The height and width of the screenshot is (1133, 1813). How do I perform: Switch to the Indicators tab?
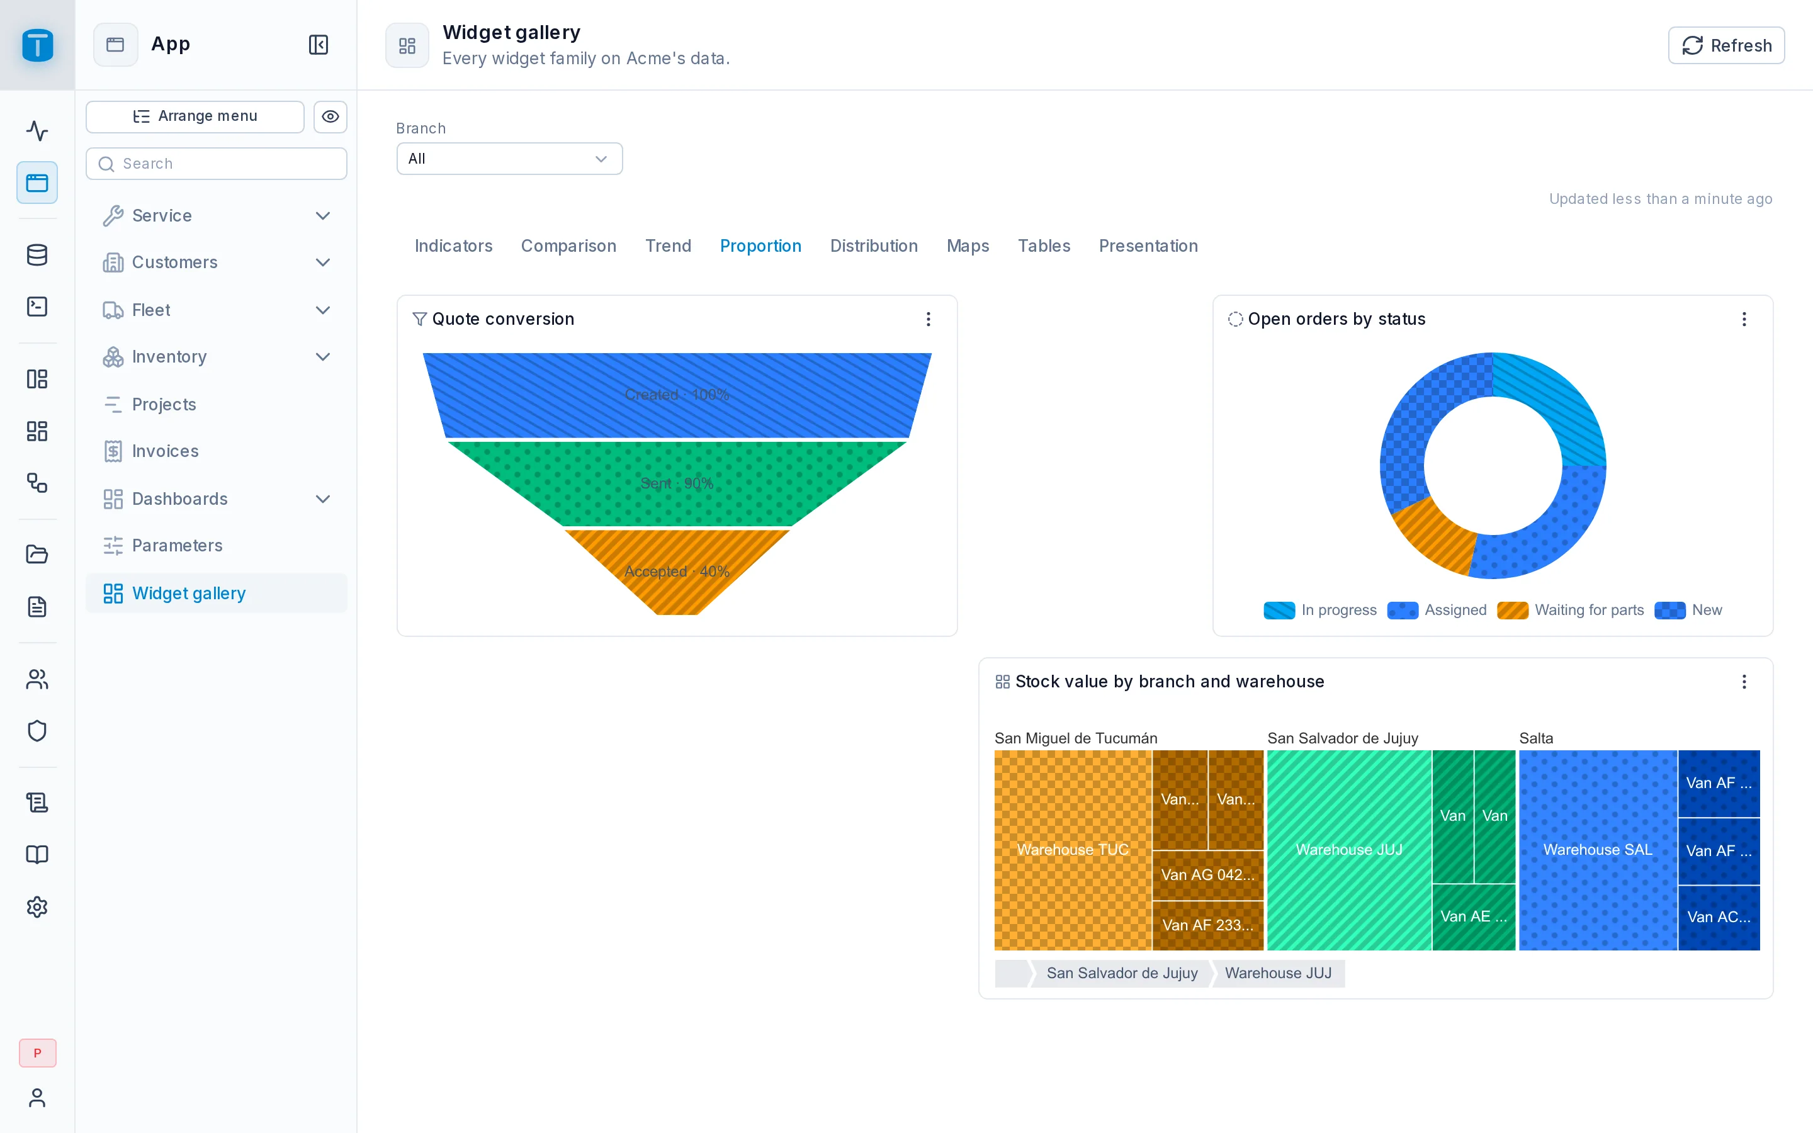[453, 245]
